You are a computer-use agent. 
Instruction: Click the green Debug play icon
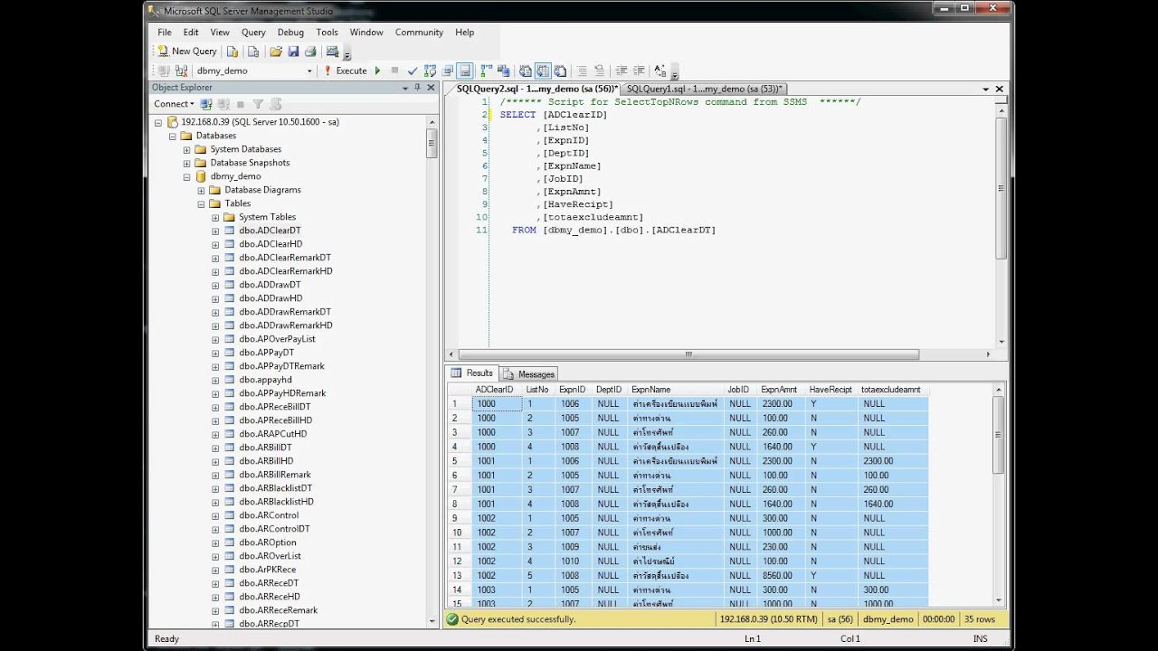[x=378, y=71]
